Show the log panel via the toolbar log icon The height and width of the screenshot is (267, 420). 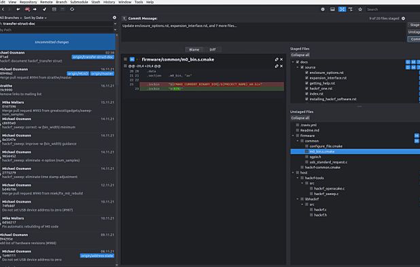coord(332,9)
